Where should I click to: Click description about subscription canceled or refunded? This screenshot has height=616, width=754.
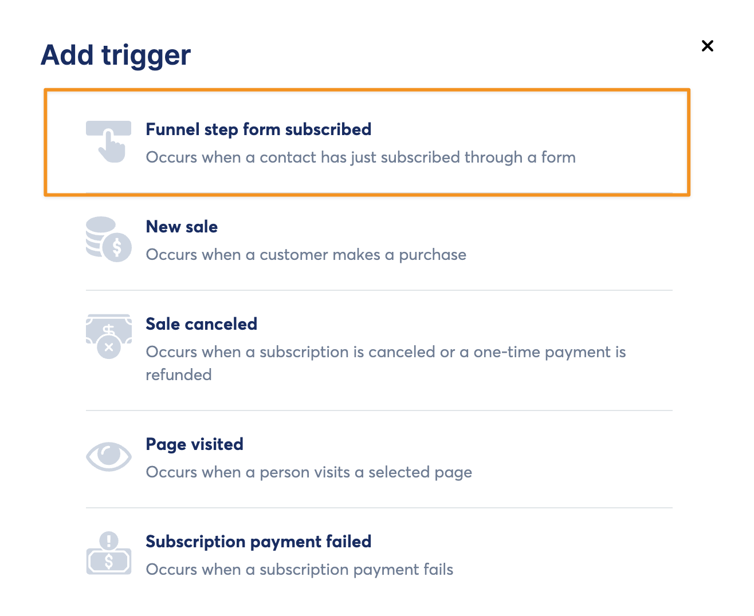(385, 352)
